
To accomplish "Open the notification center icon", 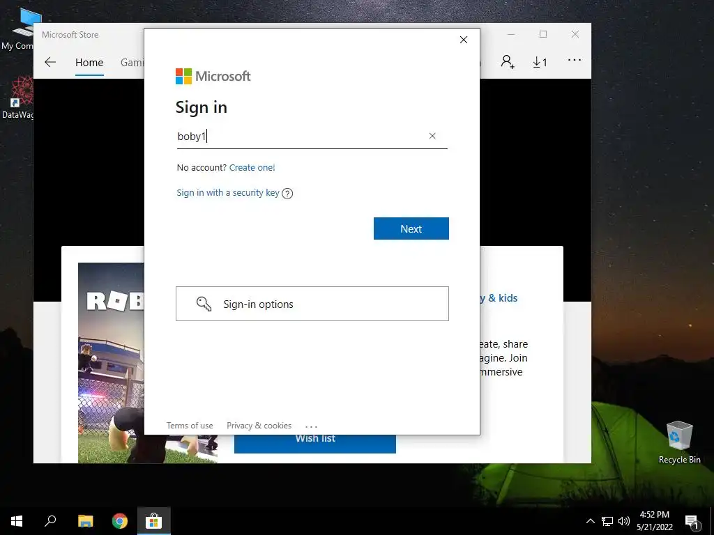I will [x=692, y=521].
